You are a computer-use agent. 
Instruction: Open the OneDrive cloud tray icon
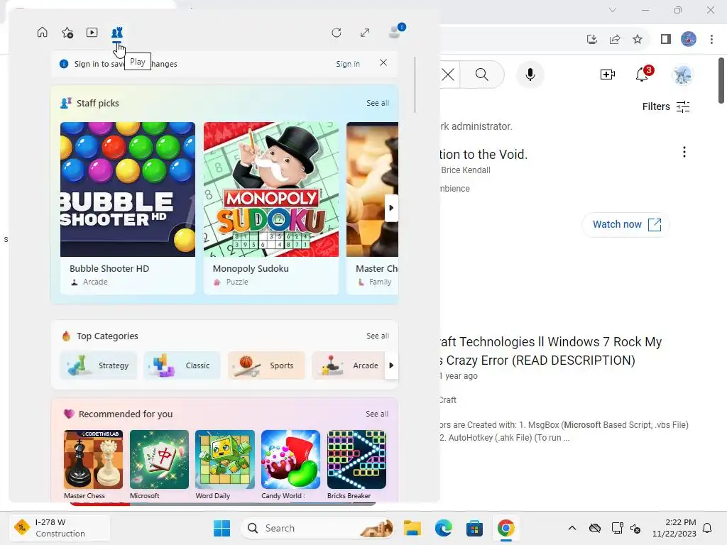point(595,528)
